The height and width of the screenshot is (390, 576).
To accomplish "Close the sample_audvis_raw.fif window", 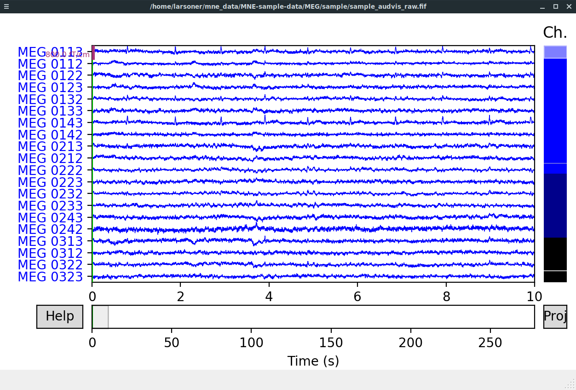I will point(568,6).
